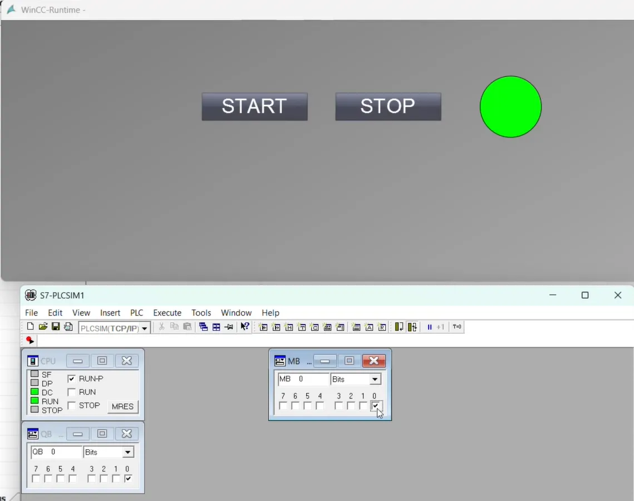
Task: Insert a Timer variable window
Action: (x=302, y=327)
